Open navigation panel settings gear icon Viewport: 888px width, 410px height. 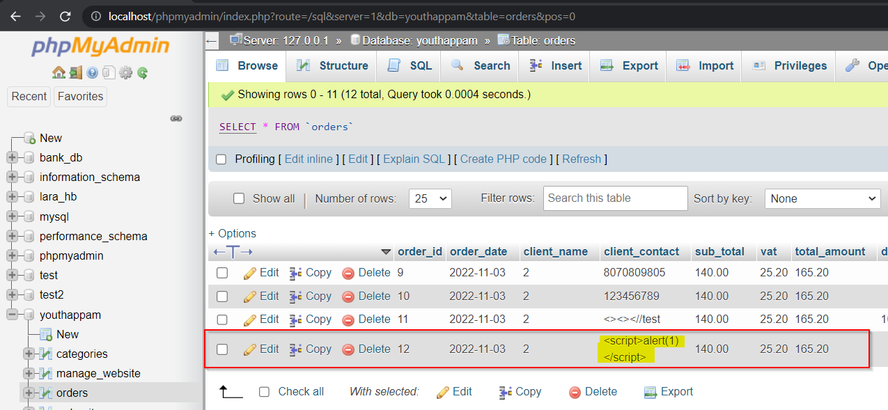point(125,72)
